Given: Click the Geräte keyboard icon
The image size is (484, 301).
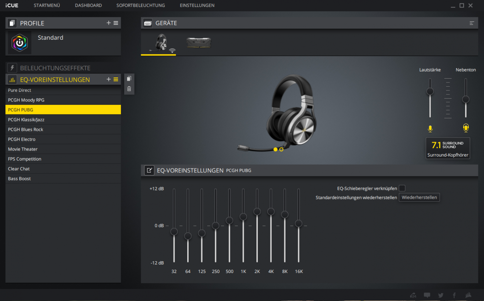Looking at the screenshot, I should click(147, 23).
